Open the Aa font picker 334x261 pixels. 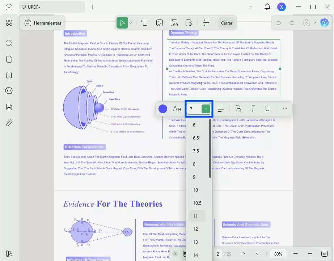point(177,109)
